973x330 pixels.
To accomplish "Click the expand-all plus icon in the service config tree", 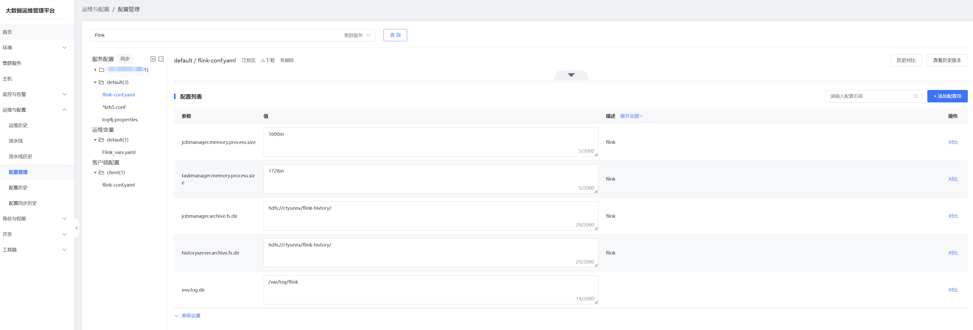I will [x=153, y=59].
